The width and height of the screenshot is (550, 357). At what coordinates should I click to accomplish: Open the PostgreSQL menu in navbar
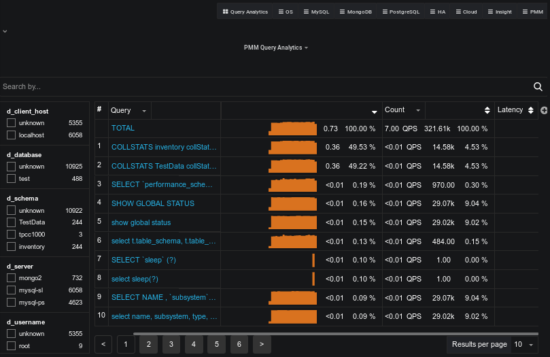(x=401, y=12)
